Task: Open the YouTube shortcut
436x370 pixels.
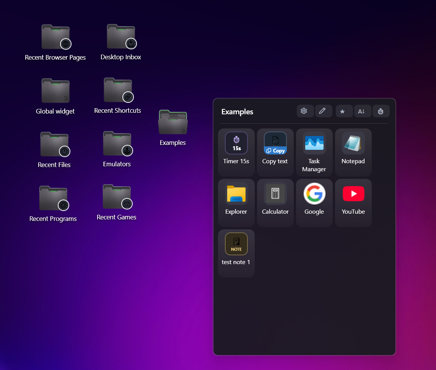Action: [353, 203]
